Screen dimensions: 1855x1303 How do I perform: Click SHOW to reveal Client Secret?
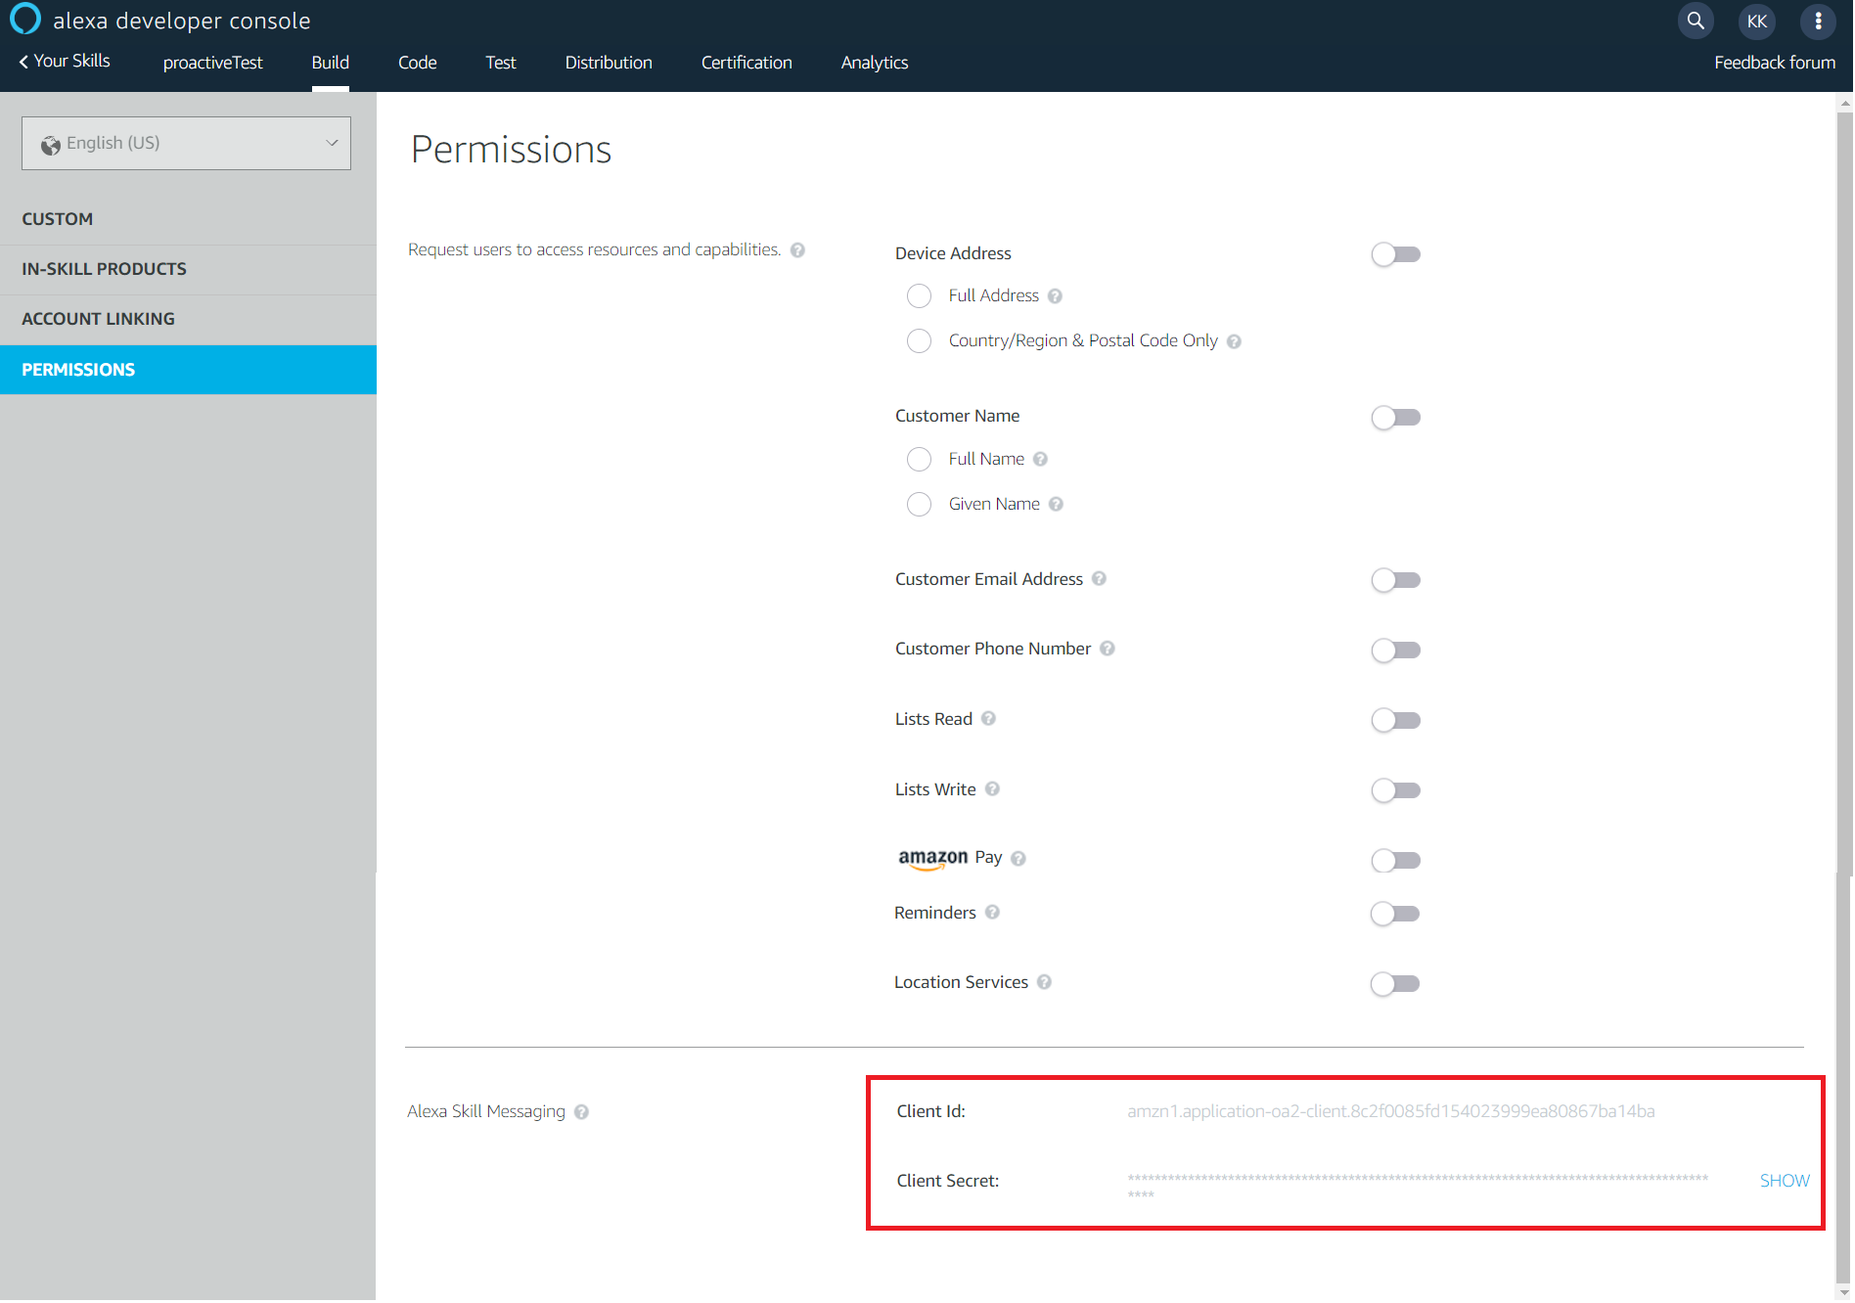click(1785, 1181)
